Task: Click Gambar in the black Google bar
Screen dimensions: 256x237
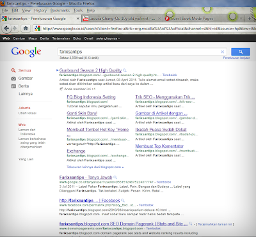Action: coord(19,38)
